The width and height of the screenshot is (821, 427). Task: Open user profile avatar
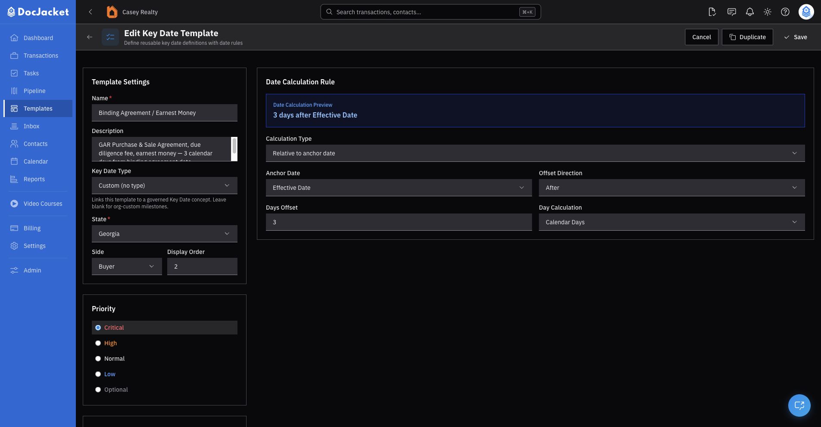tap(806, 12)
